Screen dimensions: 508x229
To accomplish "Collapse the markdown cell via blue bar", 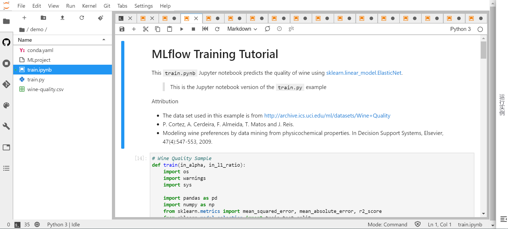I will coord(123,95).
